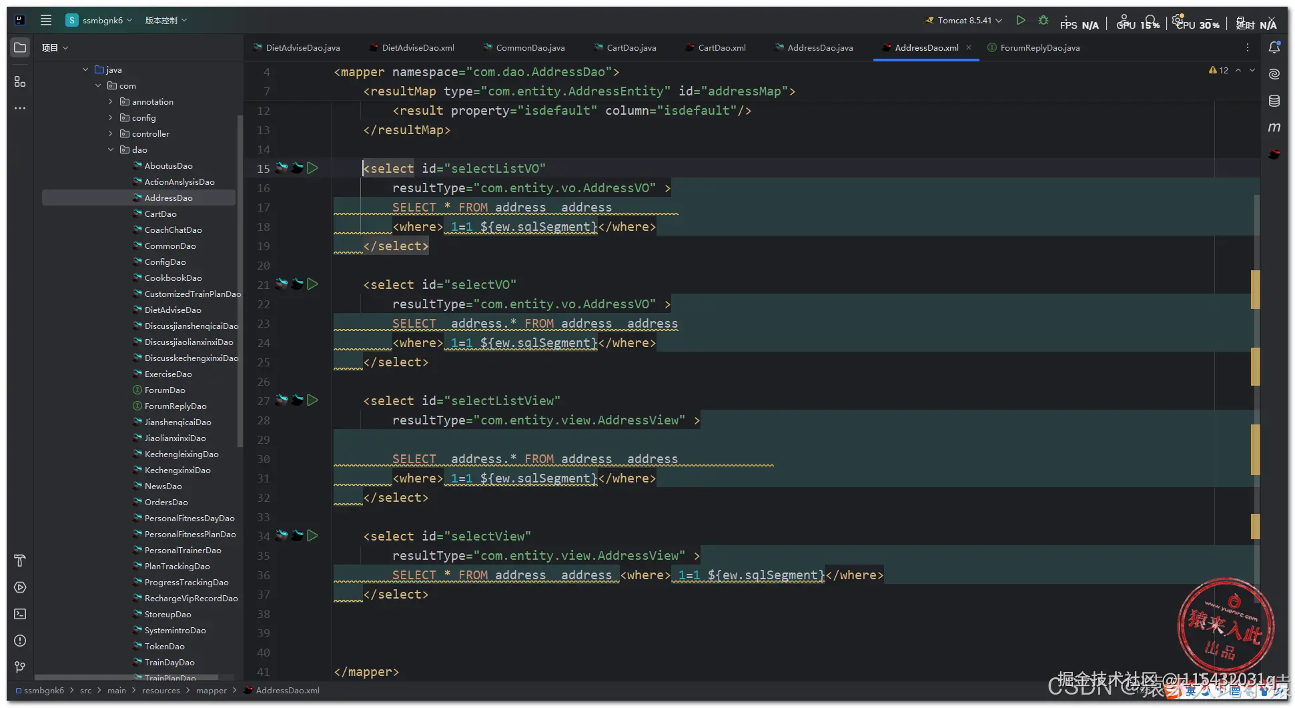This screenshot has height=708, width=1295.
Task: Click the run gutter icon on line 15
Action: (x=312, y=168)
